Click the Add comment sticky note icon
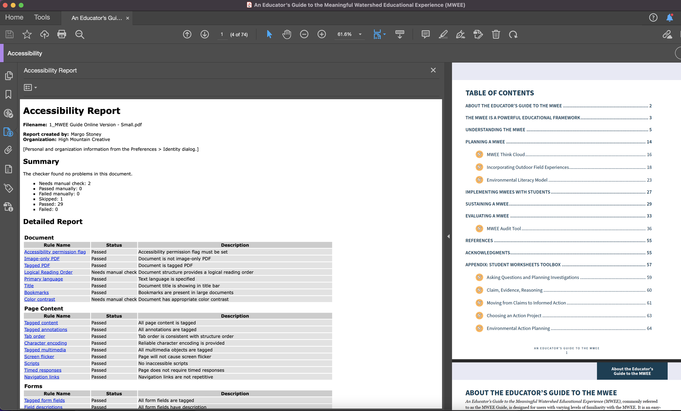This screenshot has width=681, height=411. coord(425,34)
